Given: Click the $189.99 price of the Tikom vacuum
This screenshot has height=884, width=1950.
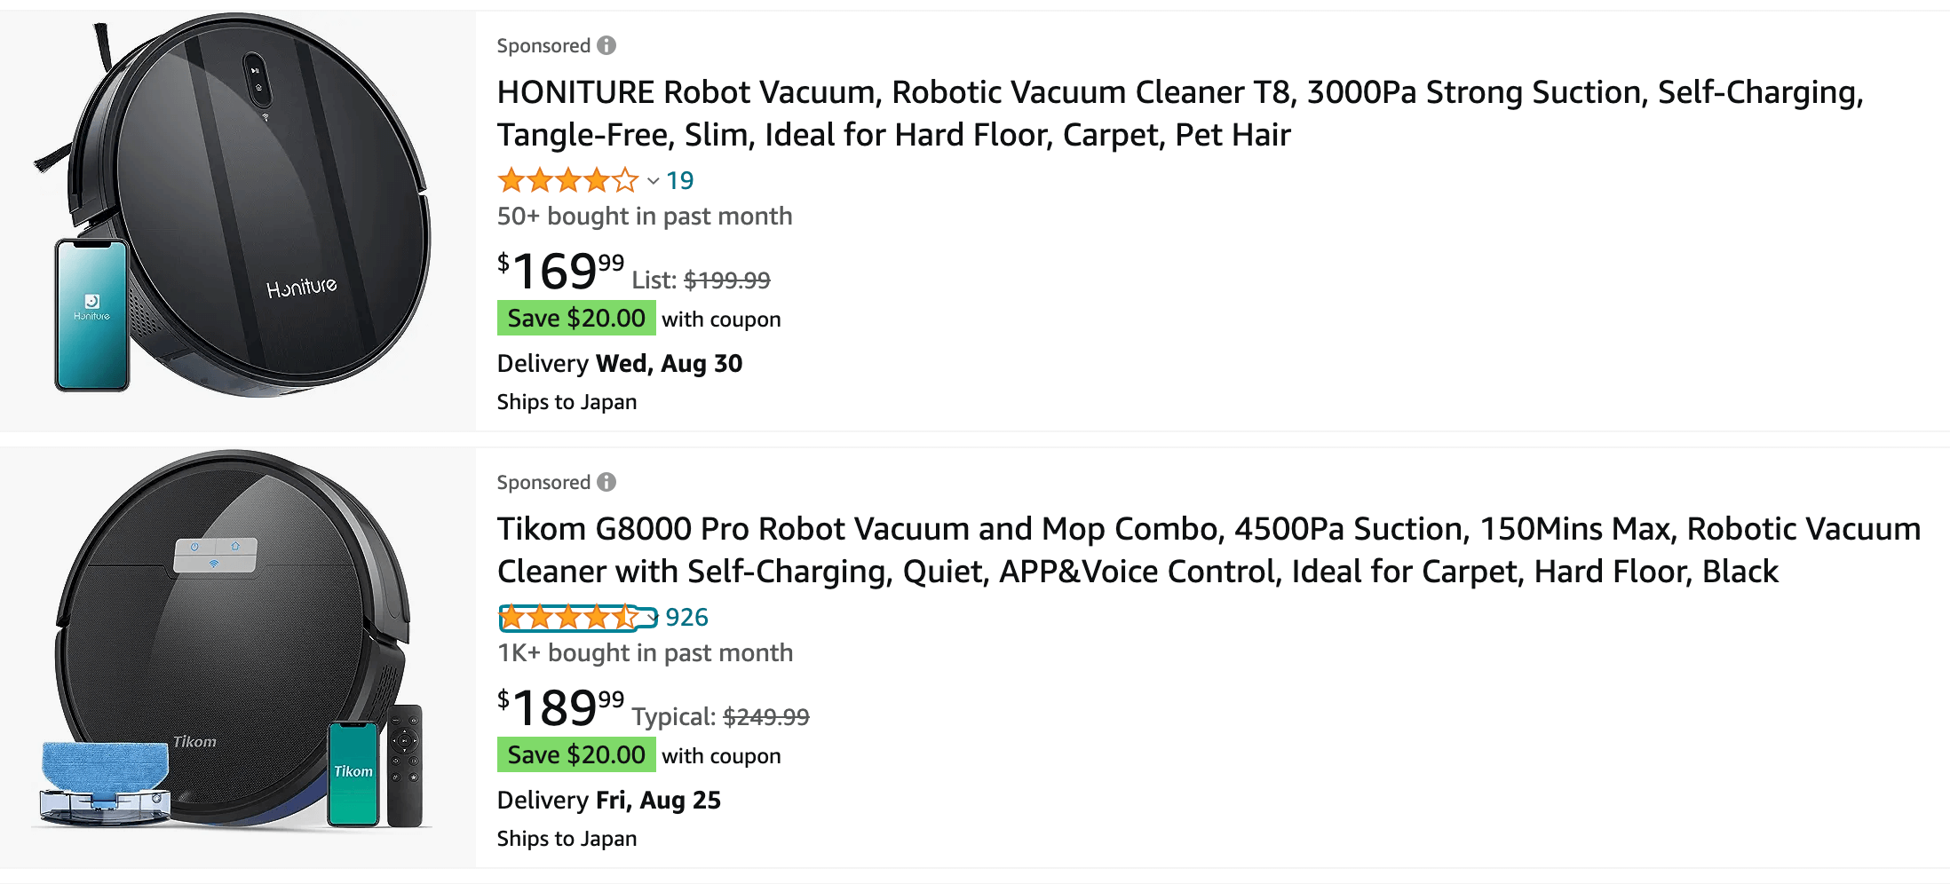Looking at the screenshot, I should 560,707.
